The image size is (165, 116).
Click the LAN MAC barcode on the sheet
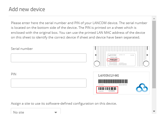(113, 81)
